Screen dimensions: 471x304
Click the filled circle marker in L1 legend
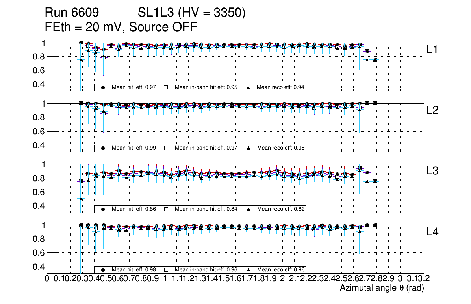tap(103, 87)
